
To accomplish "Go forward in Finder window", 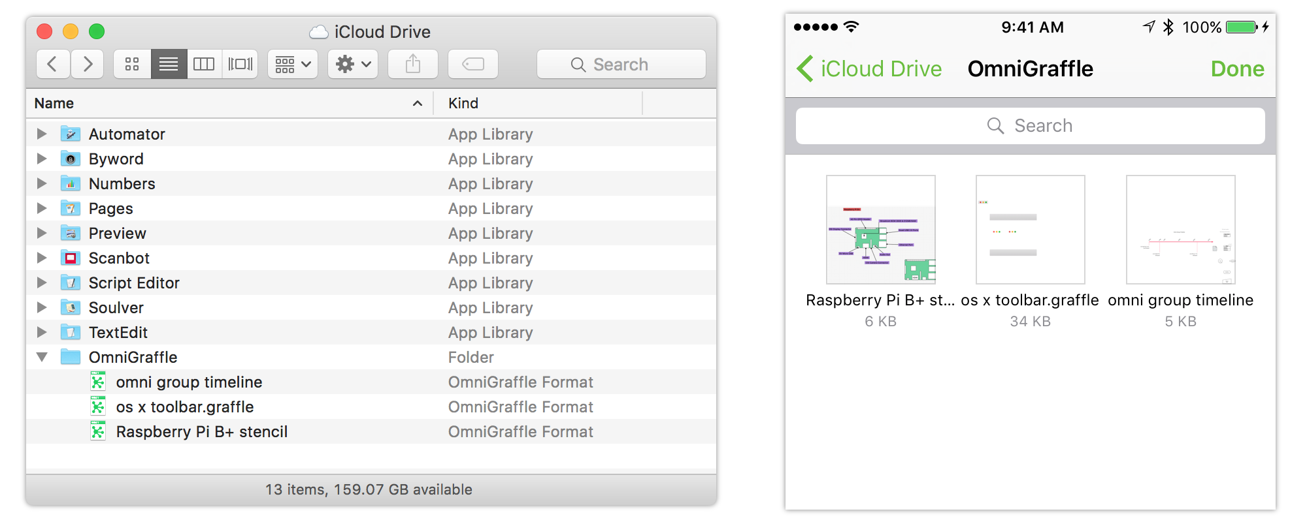I will pos(88,64).
